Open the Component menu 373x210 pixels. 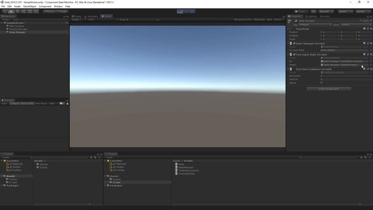[x=45, y=6]
